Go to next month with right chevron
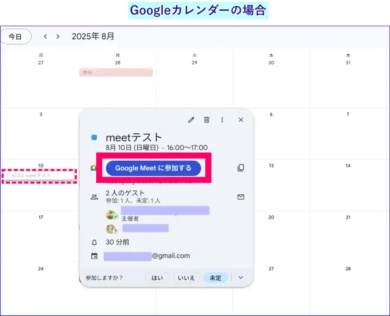 pos(58,37)
